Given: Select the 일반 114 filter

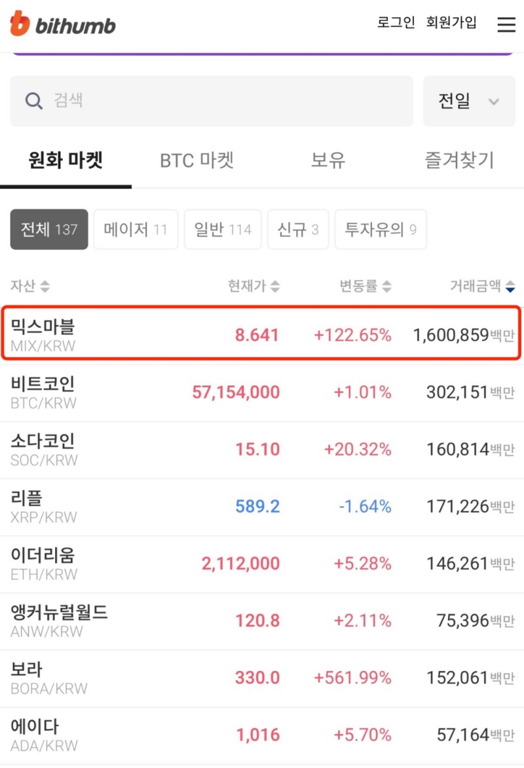Looking at the screenshot, I should (223, 229).
